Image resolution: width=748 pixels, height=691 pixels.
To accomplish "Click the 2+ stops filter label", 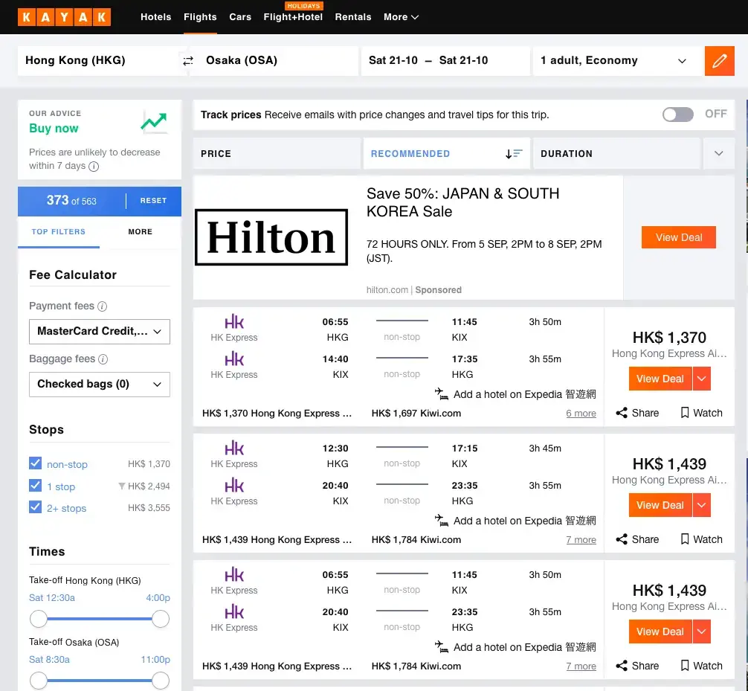I will click(67, 508).
